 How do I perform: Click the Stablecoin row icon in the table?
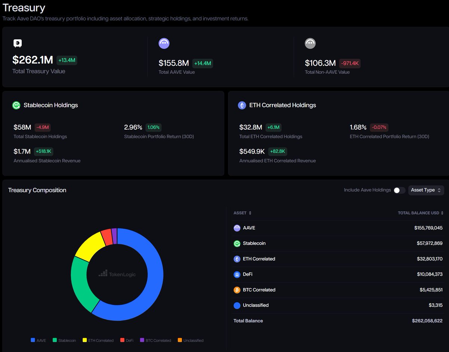237,243
